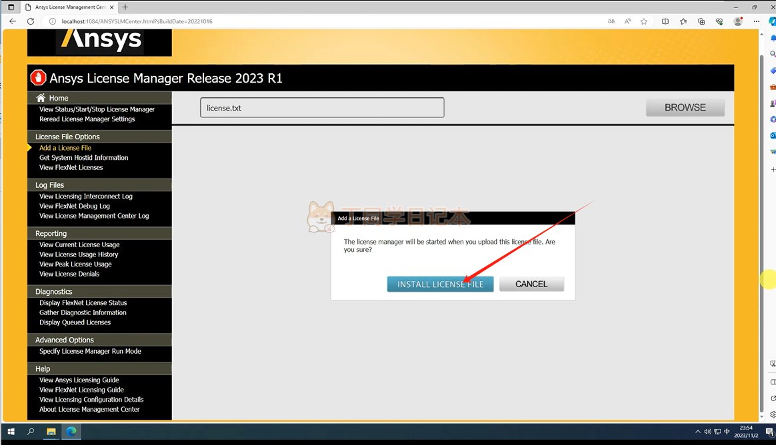
Task: Cancel the Add a License File dialog
Action: point(531,284)
